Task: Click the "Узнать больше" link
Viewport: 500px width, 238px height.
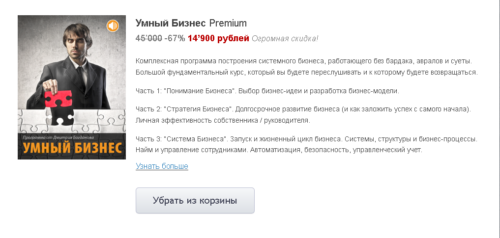Action: [x=162, y=166]
